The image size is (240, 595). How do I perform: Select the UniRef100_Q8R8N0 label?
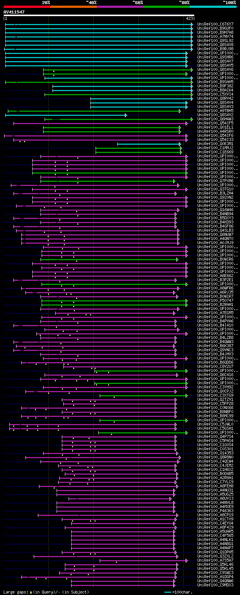click(215, 457)
